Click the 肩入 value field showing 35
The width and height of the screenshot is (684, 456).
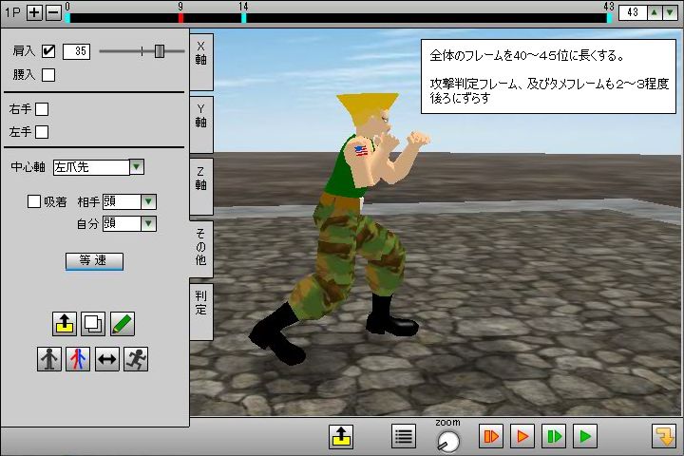[x=76, y=51]
